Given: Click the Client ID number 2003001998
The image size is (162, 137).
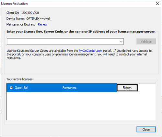Looking at the screenshot, I should pos(30,13).
